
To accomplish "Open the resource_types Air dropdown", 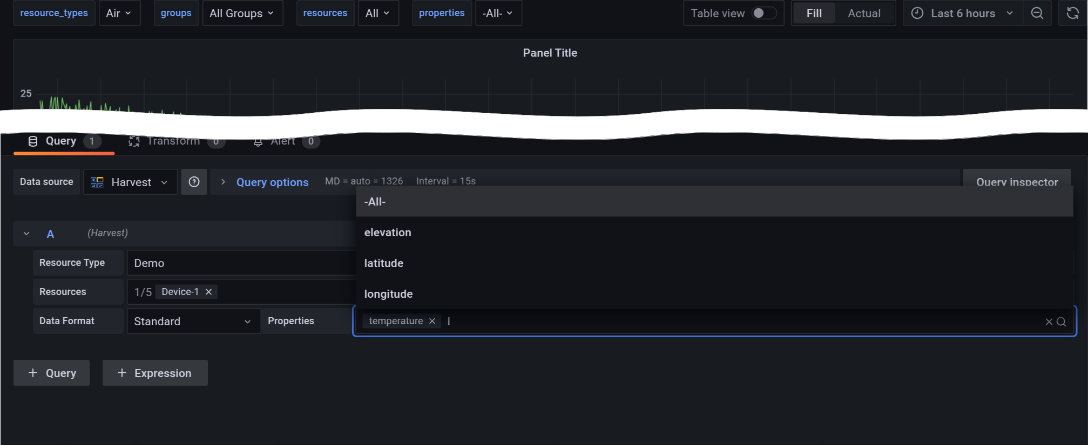I will (119, 13).
